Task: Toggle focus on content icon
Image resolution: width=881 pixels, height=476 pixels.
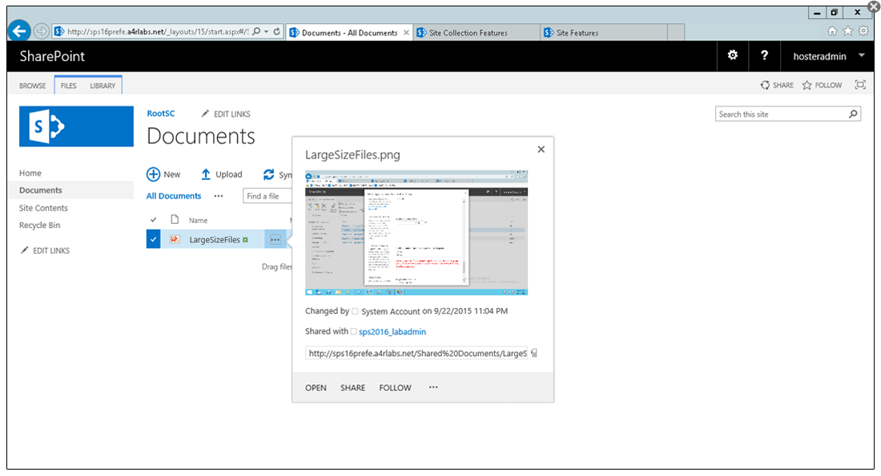Action: click(x=860, y=85)
